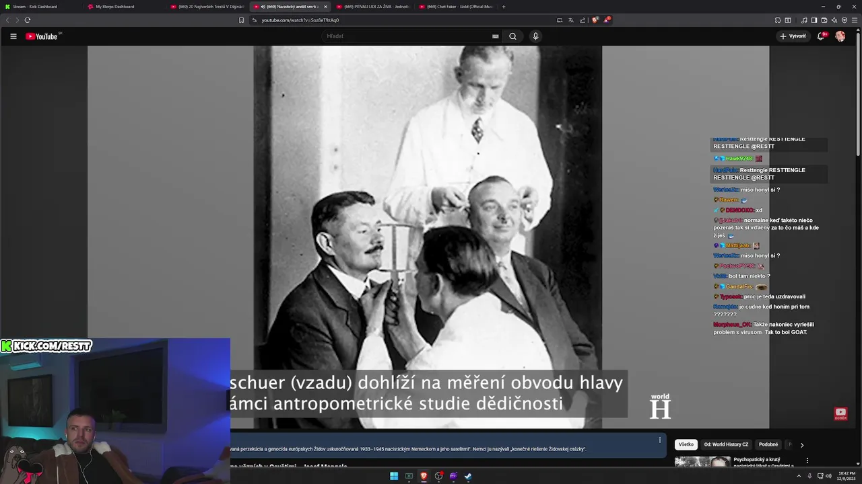
Task: Open the Leo AI sparkle icon
Action: coord(834,20)
